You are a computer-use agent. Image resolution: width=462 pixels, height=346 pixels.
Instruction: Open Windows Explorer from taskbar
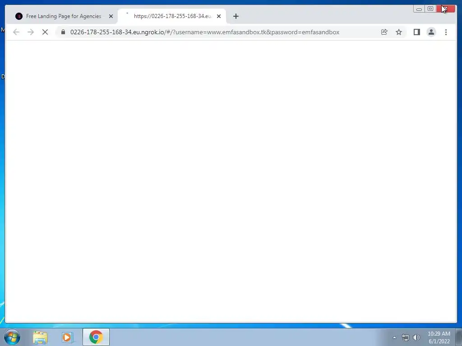pos(40,337)
